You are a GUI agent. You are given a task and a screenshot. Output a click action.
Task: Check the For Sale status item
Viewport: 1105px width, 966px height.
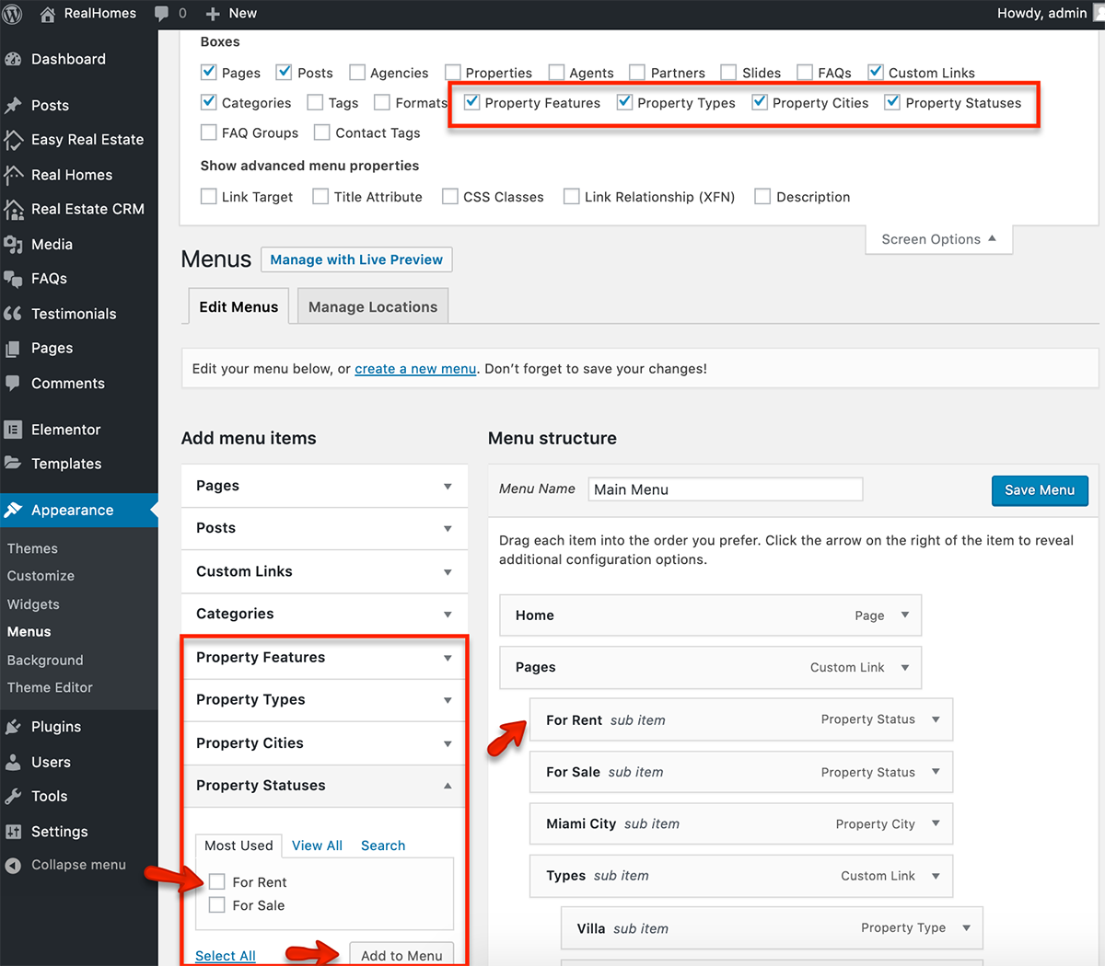click(x=217, y=904)
